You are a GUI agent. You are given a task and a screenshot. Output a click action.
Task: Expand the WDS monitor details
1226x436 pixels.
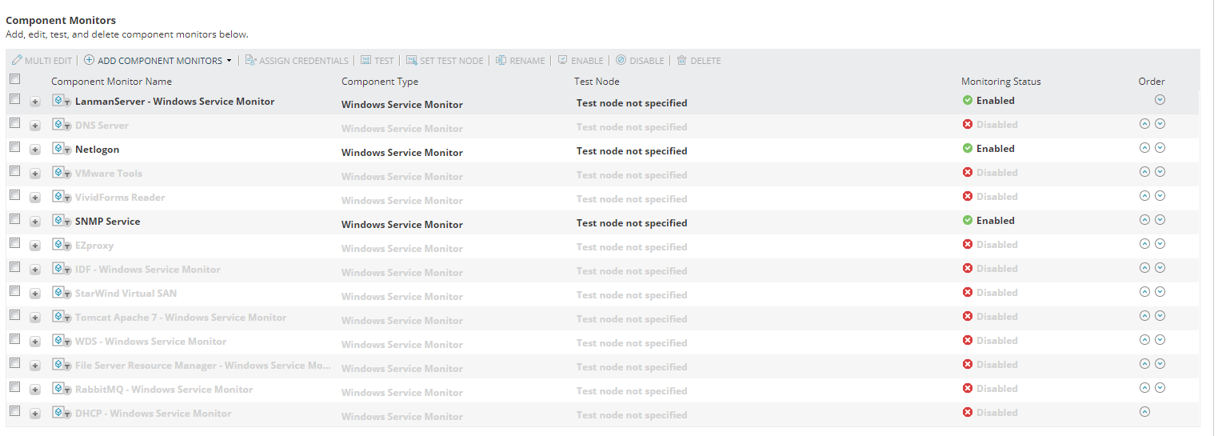pyautogui.click(x=35, y=342)
